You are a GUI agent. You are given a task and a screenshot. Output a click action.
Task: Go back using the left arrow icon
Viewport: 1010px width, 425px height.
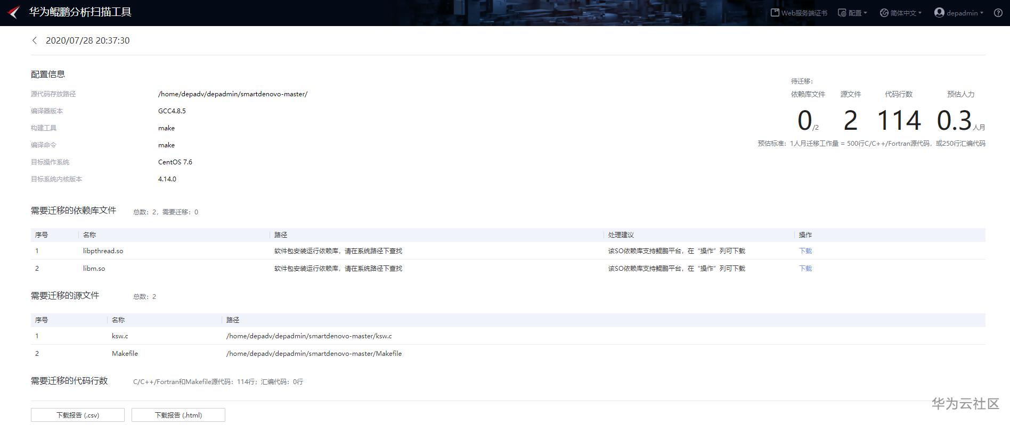click(x=35, y=40)
